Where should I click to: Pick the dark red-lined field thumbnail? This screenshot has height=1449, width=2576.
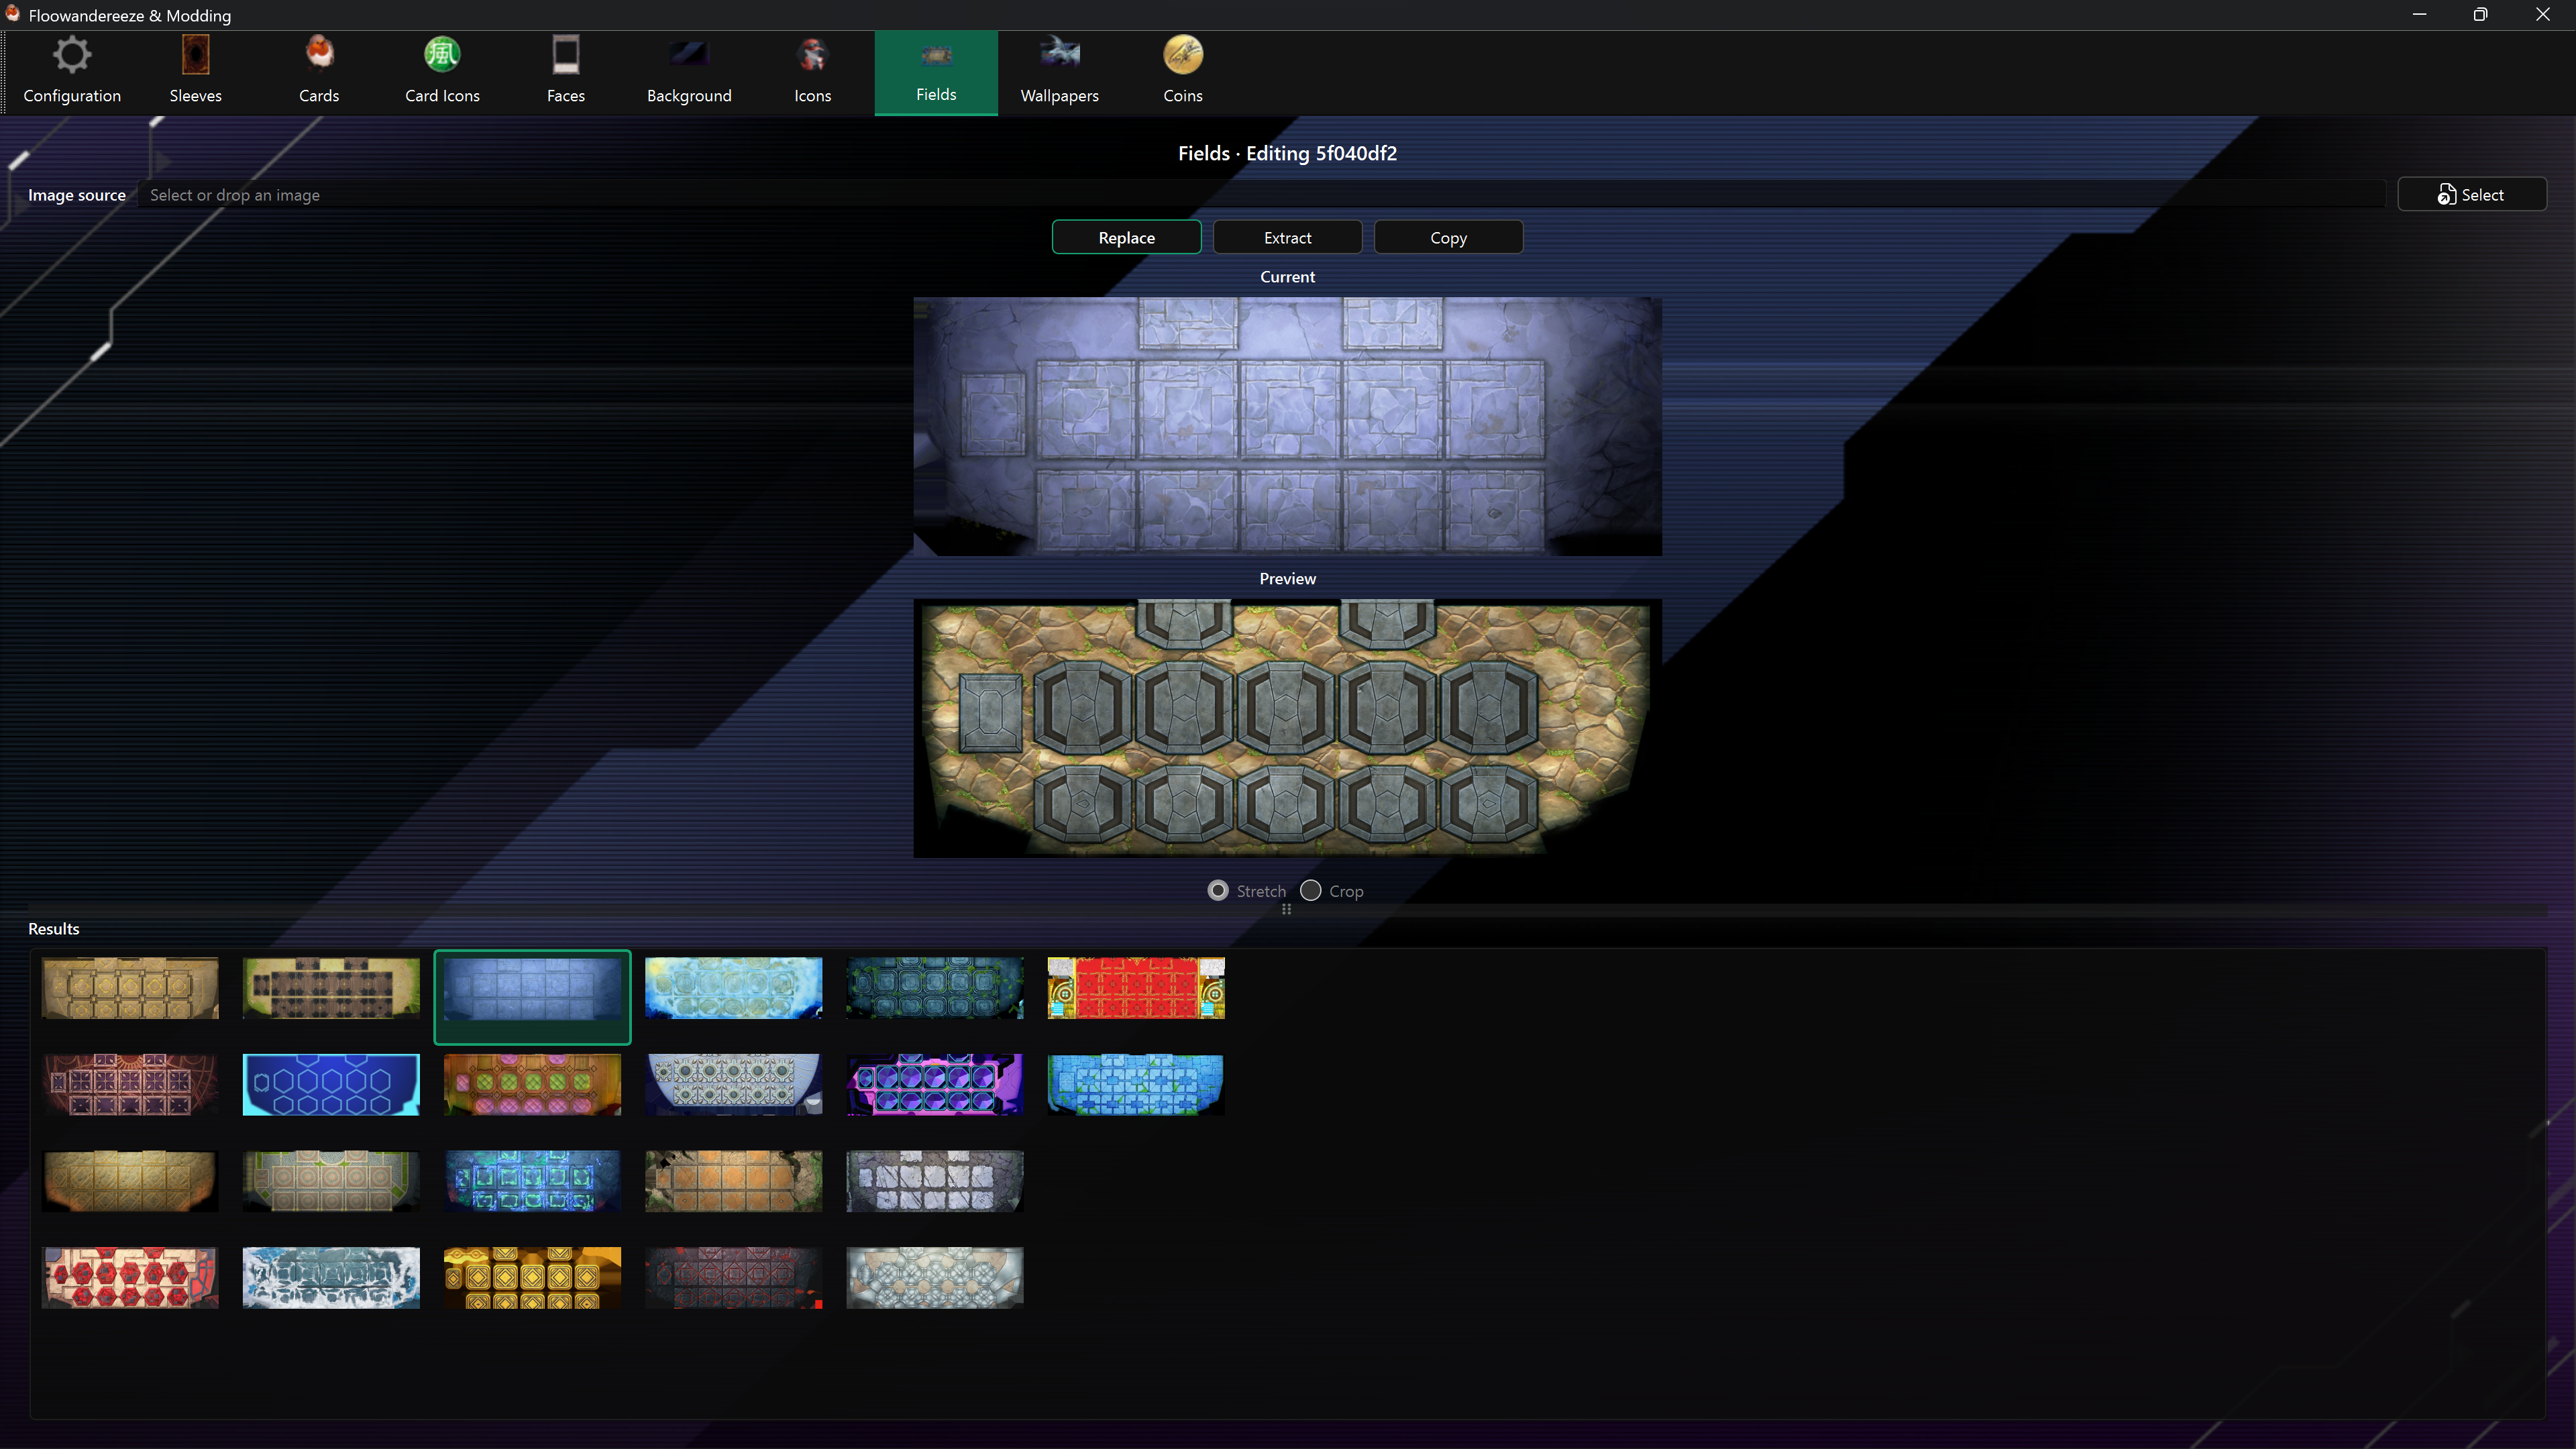coord(734,1277)
